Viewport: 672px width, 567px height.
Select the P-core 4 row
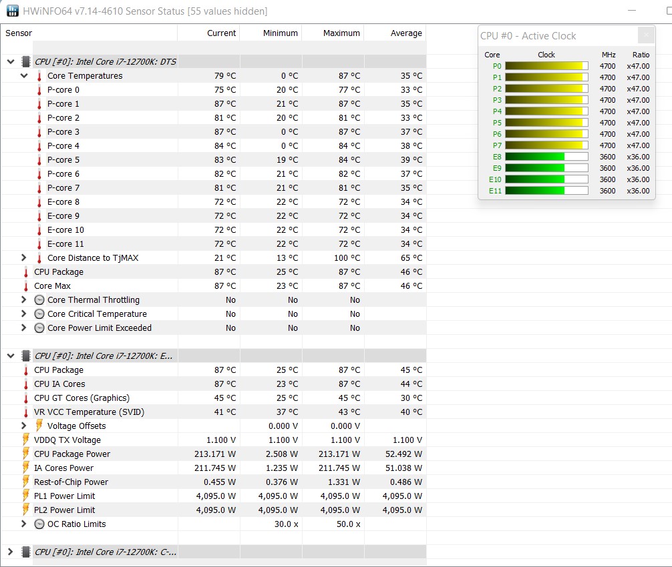click(214, 146)
